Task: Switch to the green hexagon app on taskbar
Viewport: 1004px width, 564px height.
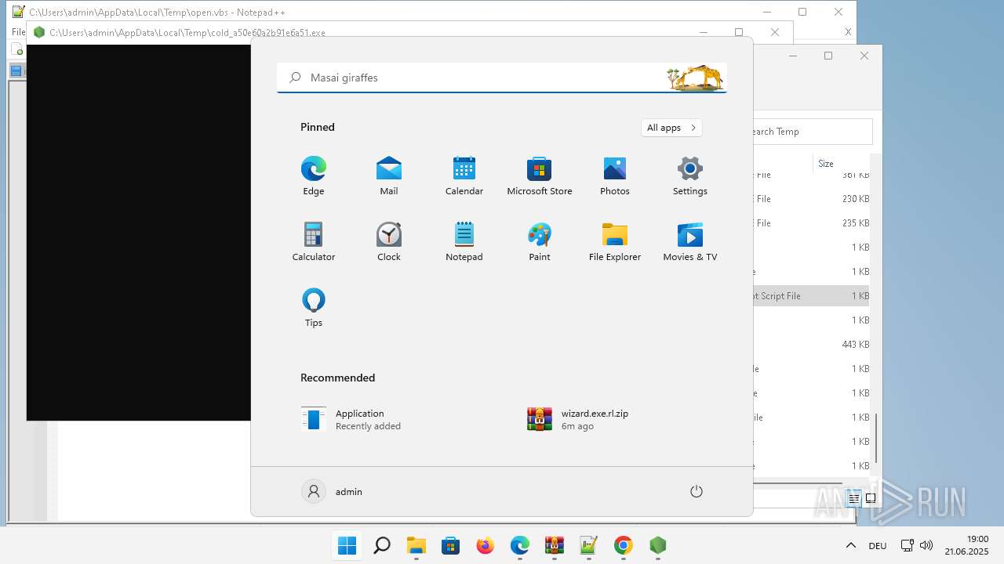Action: click(658, 545)
